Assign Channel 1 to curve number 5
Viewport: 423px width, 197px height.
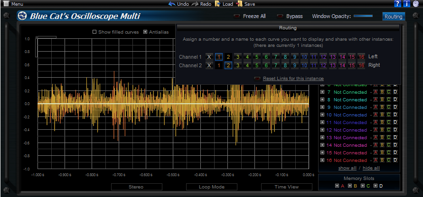257,57
